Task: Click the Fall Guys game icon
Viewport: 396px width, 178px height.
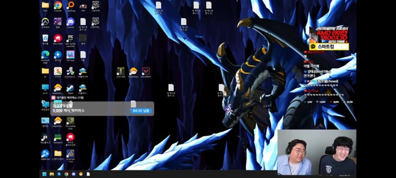Action: [x=70, y=56]
